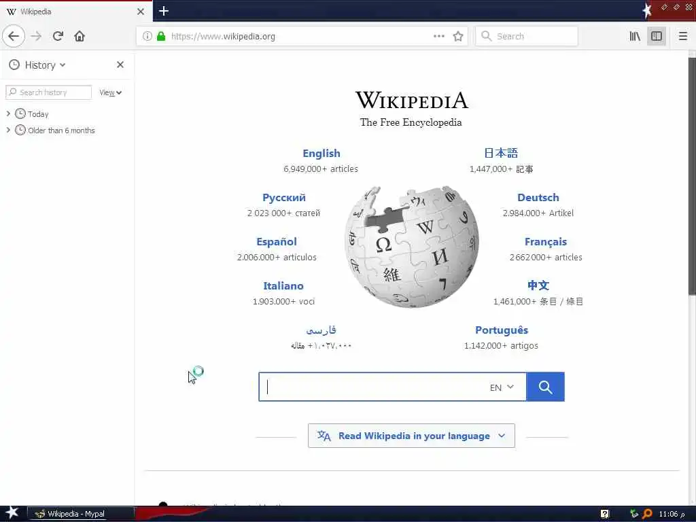
Task: Click The Free Encyclopedia subtitle
Action: pyautogui.click(x=411, y=122)
